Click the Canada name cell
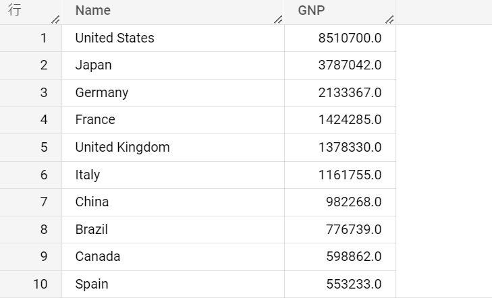 [x=173, y=257]
